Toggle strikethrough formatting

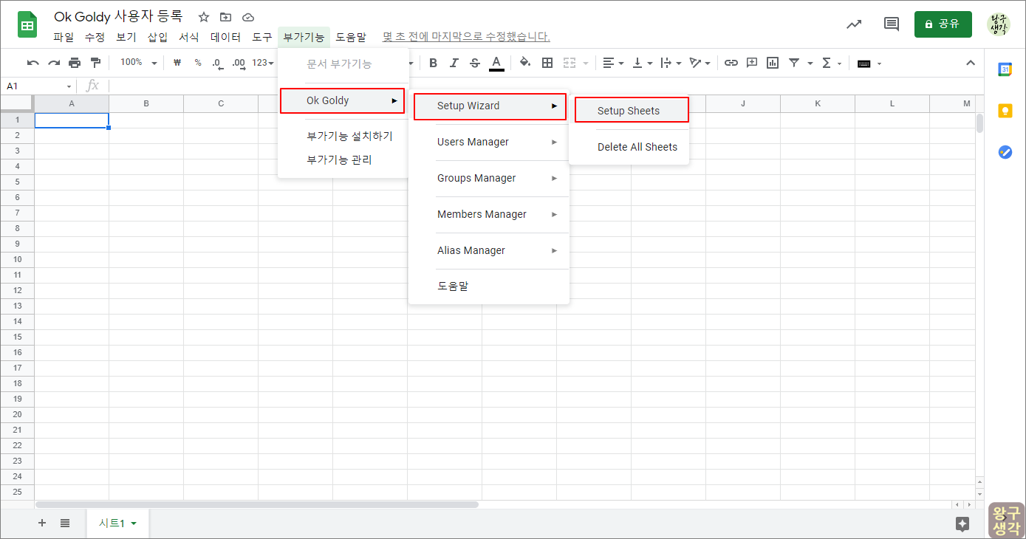point(475,63)
